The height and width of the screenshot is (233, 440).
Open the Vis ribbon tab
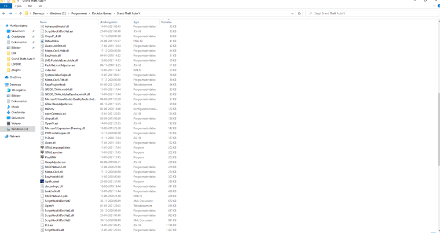[40, 6]
